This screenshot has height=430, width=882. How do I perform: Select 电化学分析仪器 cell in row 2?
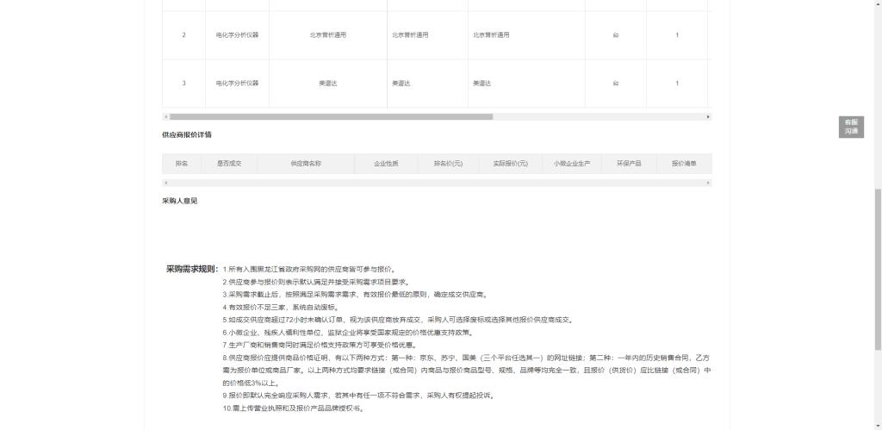tap(237, 35)
